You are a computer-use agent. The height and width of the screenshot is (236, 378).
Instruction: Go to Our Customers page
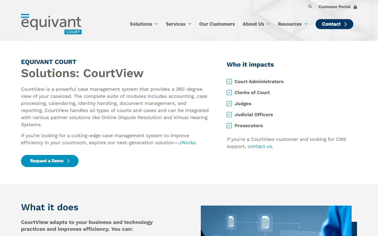[217, 24]
